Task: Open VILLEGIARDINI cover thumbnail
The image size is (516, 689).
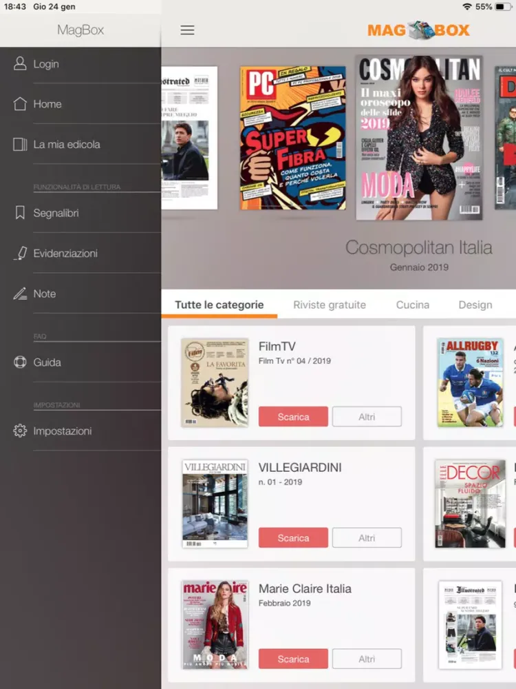Action: tap(215, 504)
